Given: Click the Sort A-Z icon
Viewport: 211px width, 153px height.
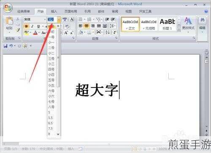Looking at the screenshot, I should point(108,32).
